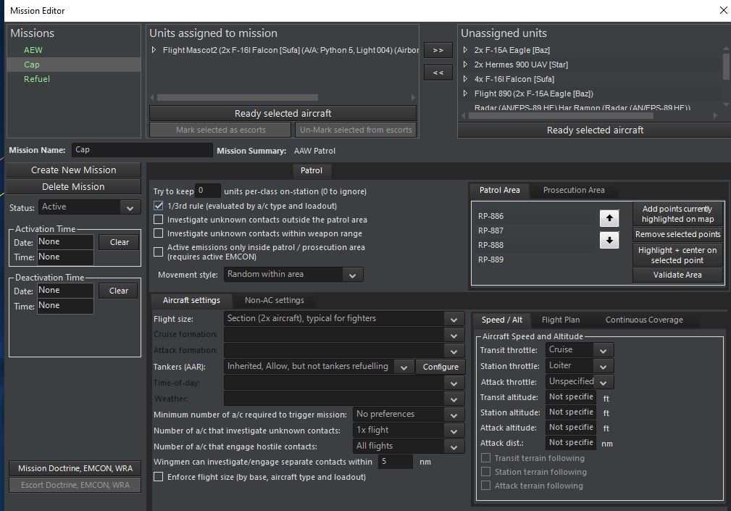Click Create New Mission button
Viewport: 731px width, 511px height.
click(x=74, y=170)
